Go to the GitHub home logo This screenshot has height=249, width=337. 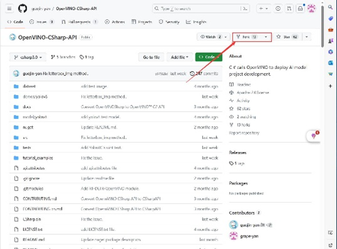22,9
